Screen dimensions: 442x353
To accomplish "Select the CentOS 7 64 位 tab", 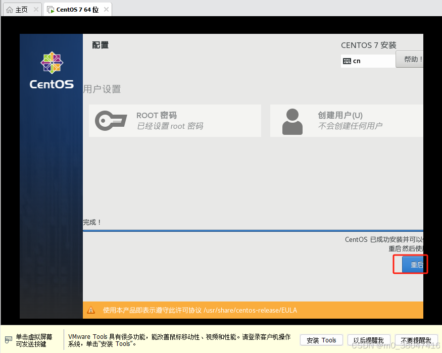I will click(77, 10).
